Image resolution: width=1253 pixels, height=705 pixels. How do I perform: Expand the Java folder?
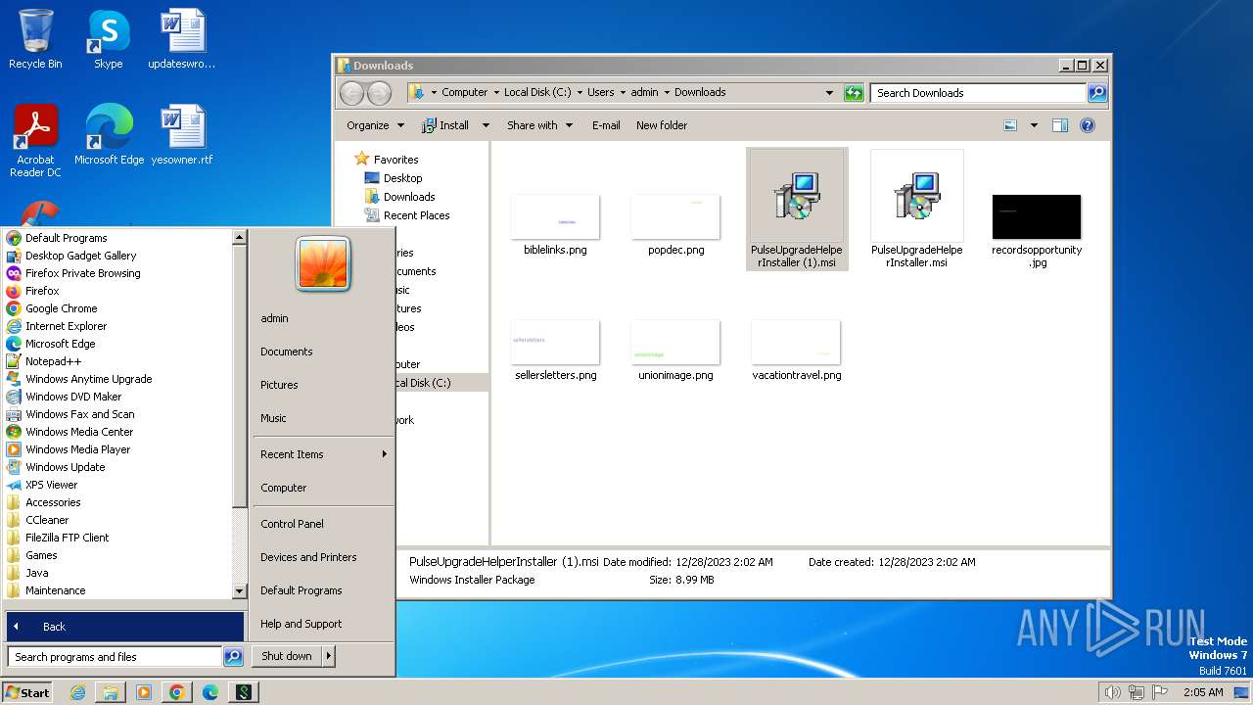coord(36,573)
